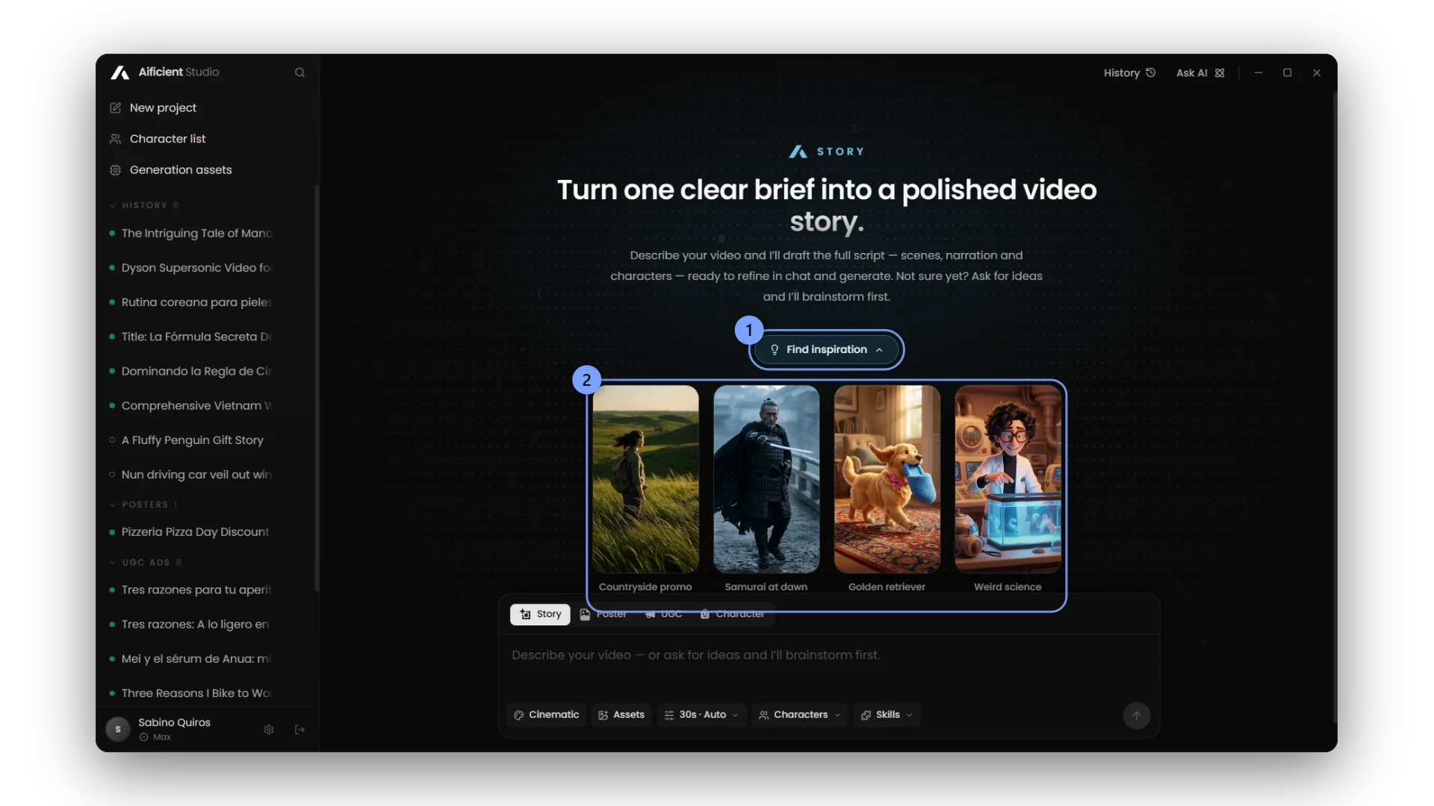
Task: Open Dominando la Regla de Cir item
Action: [196, 371]
